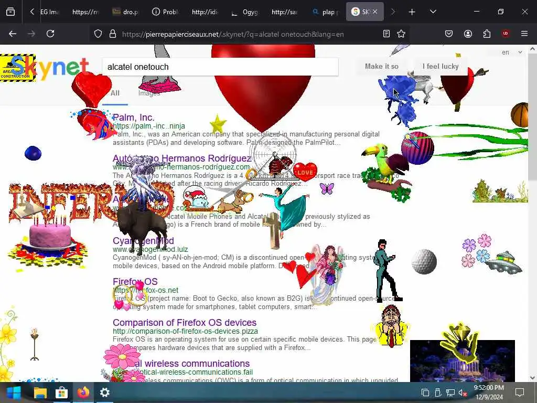The height and width of the screenshot is (403, 537).
Task: Open a new tab with plus button
Action: 412,12
